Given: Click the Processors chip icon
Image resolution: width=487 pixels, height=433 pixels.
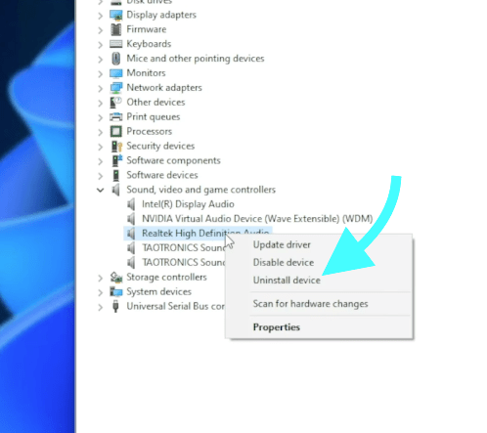Looking at the screenshot, I should click(116, 132).
